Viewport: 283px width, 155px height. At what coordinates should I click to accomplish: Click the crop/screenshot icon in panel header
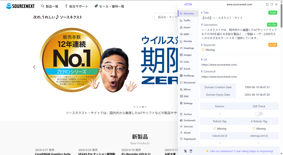(267, 4)
